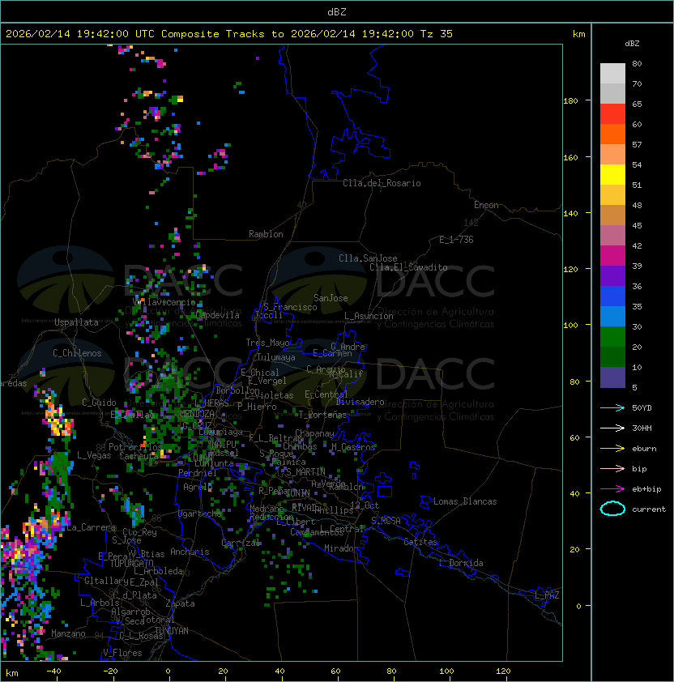Select the magenta 42–39 dBZ swatch
This screenshot has height=682, width=674.
[612, 256]
